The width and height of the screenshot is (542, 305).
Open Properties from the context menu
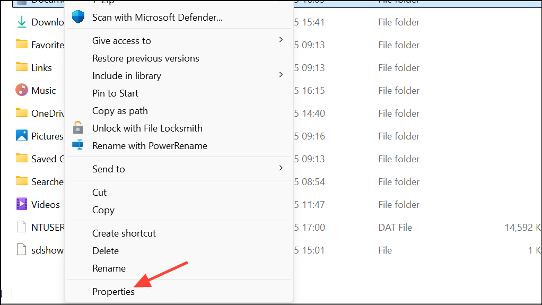point(113,292)
